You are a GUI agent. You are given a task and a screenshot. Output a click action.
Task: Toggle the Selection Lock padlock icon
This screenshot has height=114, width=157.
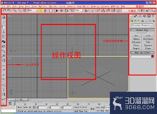coord(30,107)
